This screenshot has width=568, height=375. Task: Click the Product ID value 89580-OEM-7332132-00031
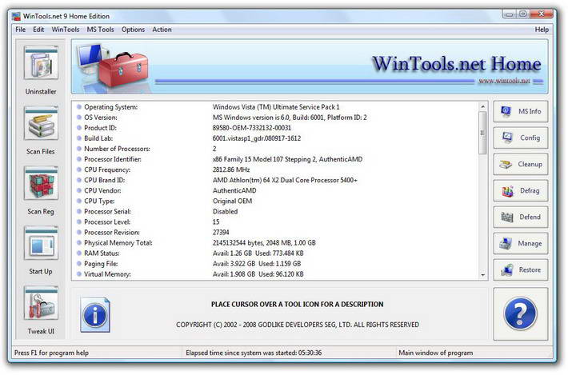pos(252,128)
